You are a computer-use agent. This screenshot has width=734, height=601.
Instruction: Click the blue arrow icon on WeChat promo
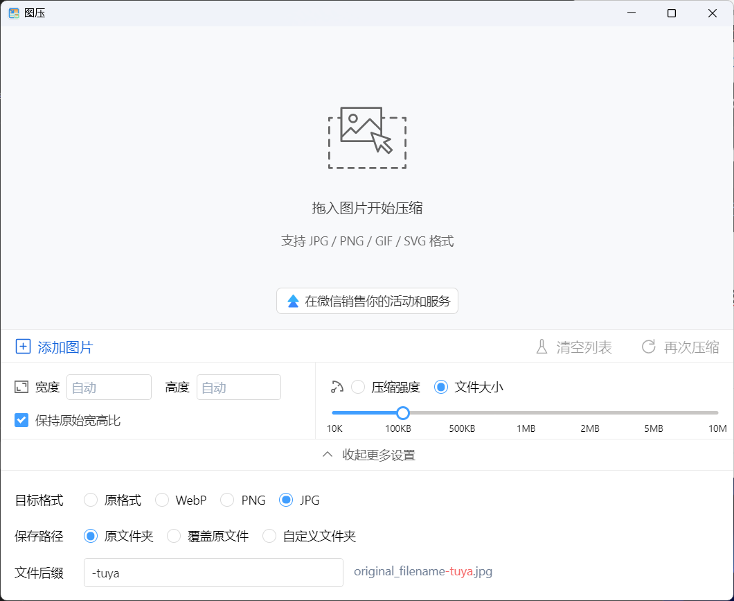pos(293,302)
